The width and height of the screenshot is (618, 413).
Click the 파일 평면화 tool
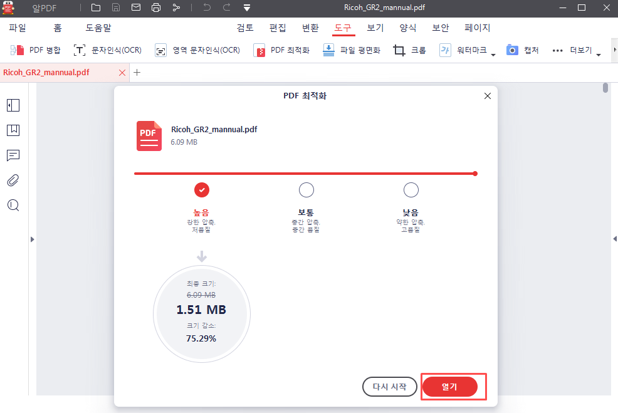pos(352,50)
